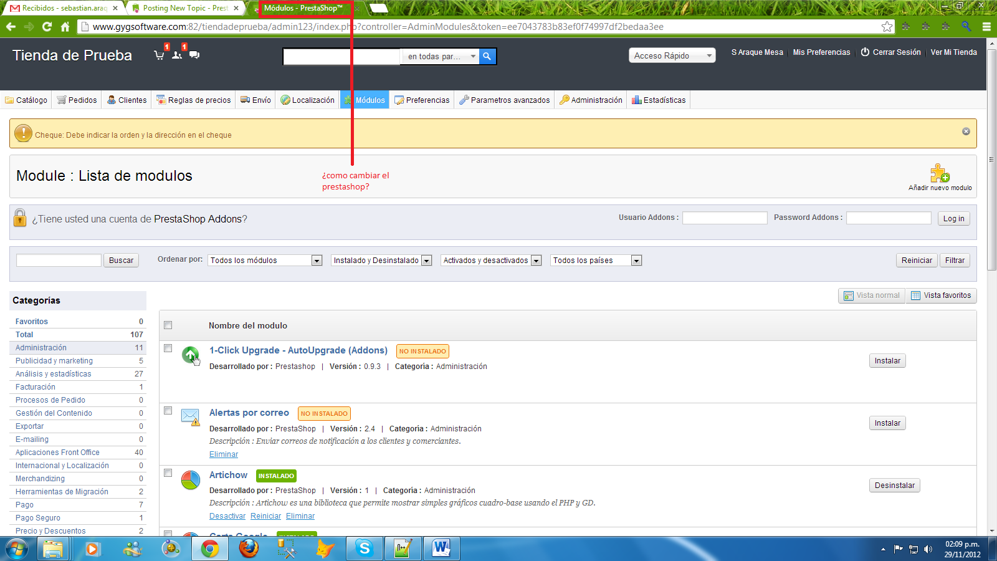The image size is (997, 561).
Task: Click the blue search magnifier button in header
Action: tap(487, 56)
